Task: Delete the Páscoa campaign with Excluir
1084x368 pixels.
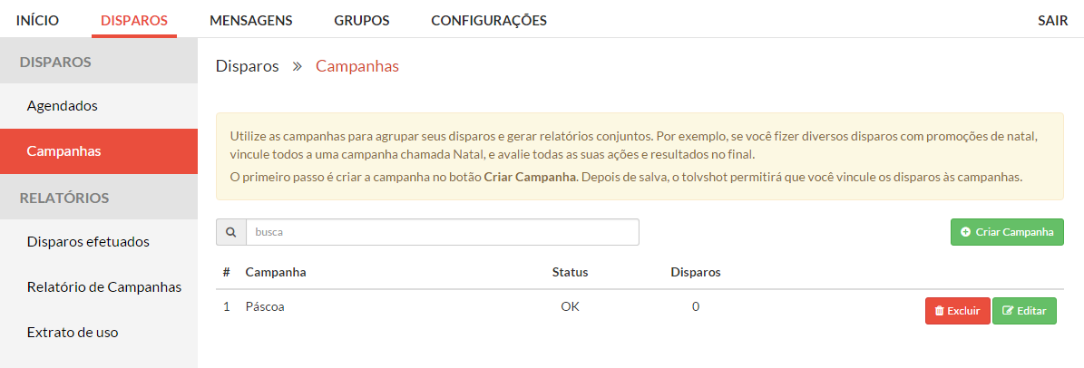Action: 958,311
